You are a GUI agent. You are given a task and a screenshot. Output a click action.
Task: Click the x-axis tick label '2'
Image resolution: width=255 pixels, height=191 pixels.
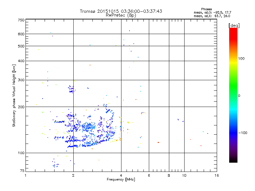point(73,175)
